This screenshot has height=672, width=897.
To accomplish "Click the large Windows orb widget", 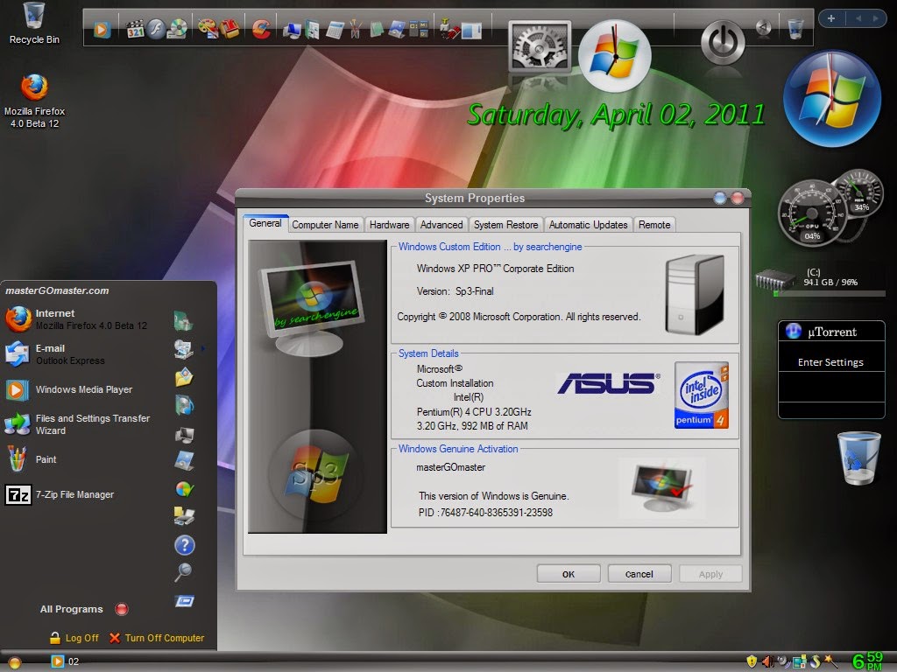I will pos(832,99).
